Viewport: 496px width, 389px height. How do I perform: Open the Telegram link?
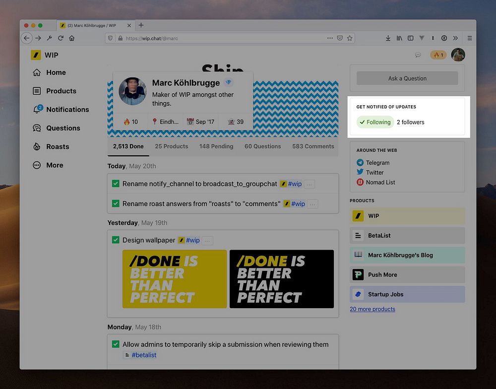coord(373,163)
